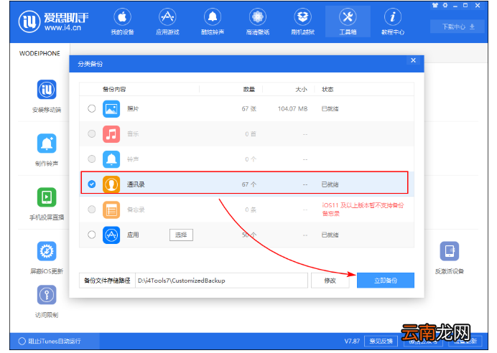This screenshot has height=353, width=497.
Task: Open the 教程中心 tutorial section
Action: pos(393,22)
